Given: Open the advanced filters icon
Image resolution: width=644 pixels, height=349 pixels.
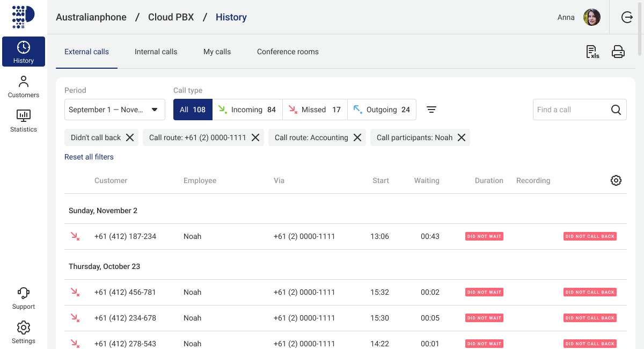Looking at the screenshot, I should pos(431,110).
